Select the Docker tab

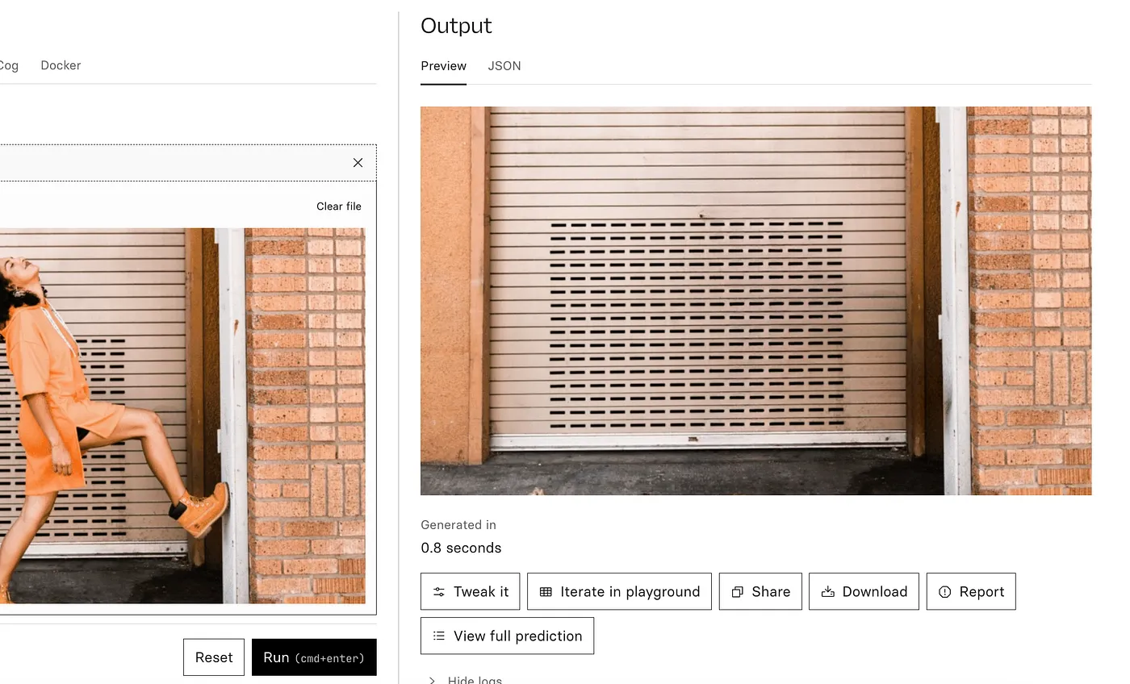(x=61, y=65)
